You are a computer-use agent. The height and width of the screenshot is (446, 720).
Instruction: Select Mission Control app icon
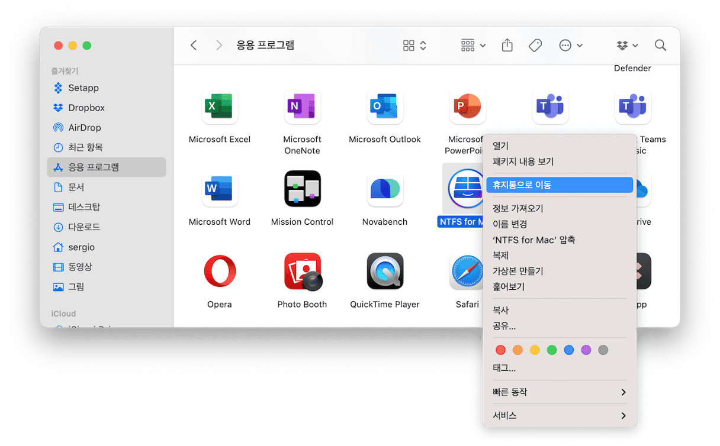coord(302,189)
